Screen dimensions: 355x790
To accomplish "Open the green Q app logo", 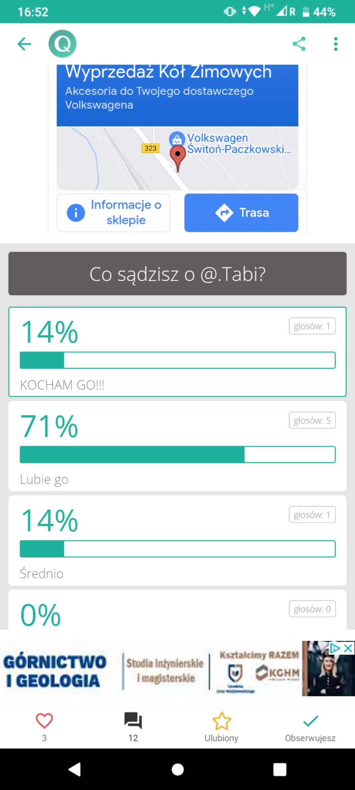I will coord(63,44).
